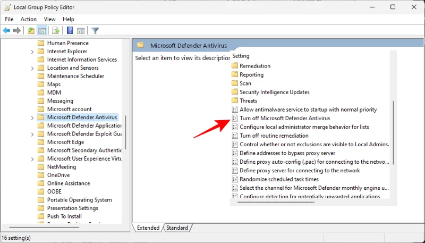Select Internet Information Services tree item

[82, 60]
